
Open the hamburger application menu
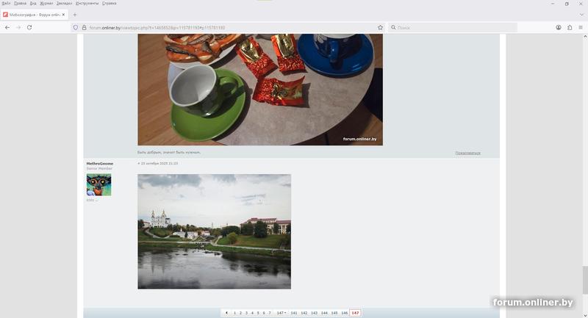pos(581,27)
